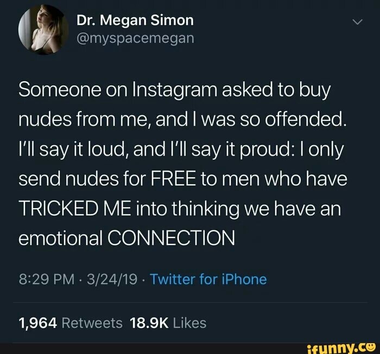
Task: Tap the Twitter for iPhone source link
Action: [x=208, y=279]
